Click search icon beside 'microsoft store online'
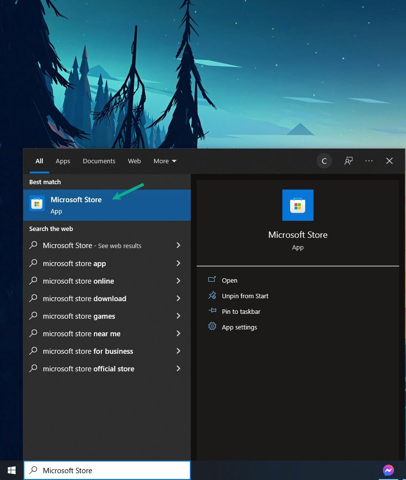 [33, 281]
